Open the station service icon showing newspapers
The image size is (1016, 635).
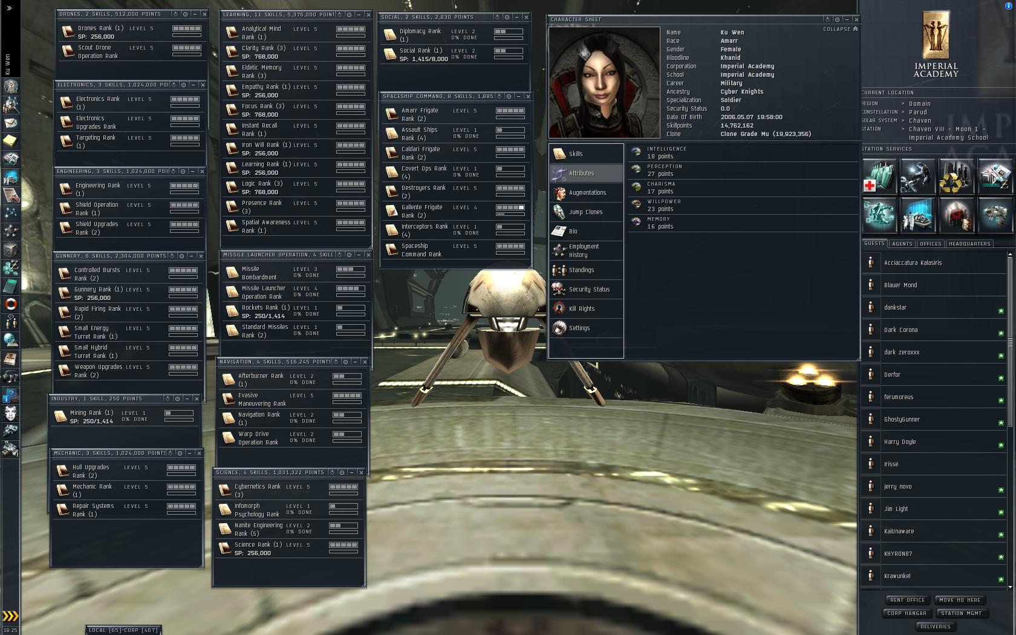coord(995,175)
